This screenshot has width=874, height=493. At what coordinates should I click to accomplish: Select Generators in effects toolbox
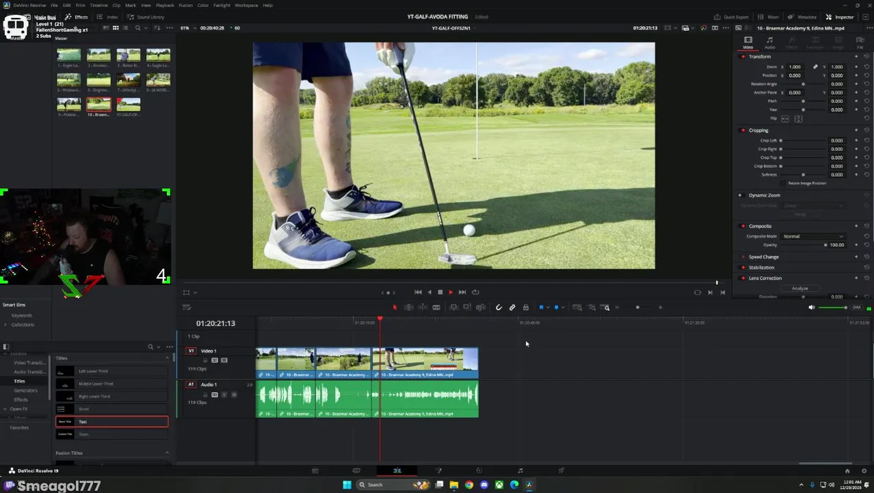26,390
